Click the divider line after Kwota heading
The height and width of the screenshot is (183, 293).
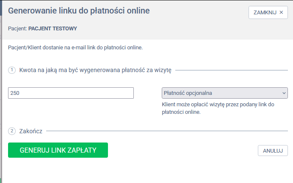pyautogui.click(x=232, y=70)
